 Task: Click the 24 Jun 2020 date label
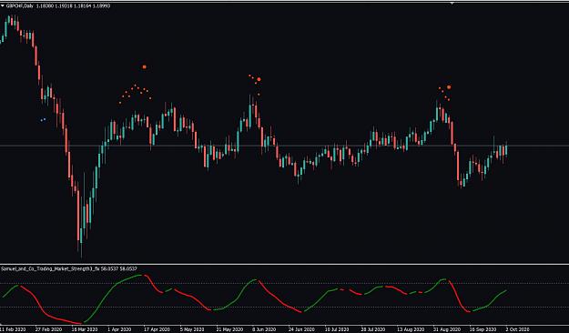tap(301, 329)
